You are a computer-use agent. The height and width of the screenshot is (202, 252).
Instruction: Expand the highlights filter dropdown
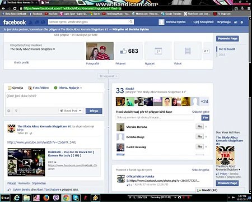(x=108, y=76)
